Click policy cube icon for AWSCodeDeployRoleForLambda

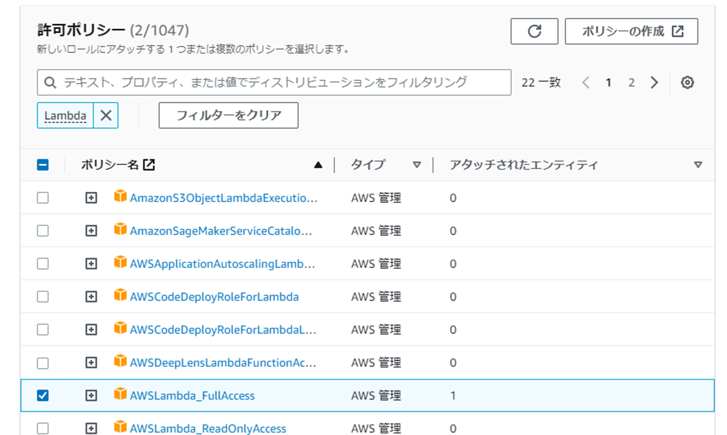click(x=121, y=295)
